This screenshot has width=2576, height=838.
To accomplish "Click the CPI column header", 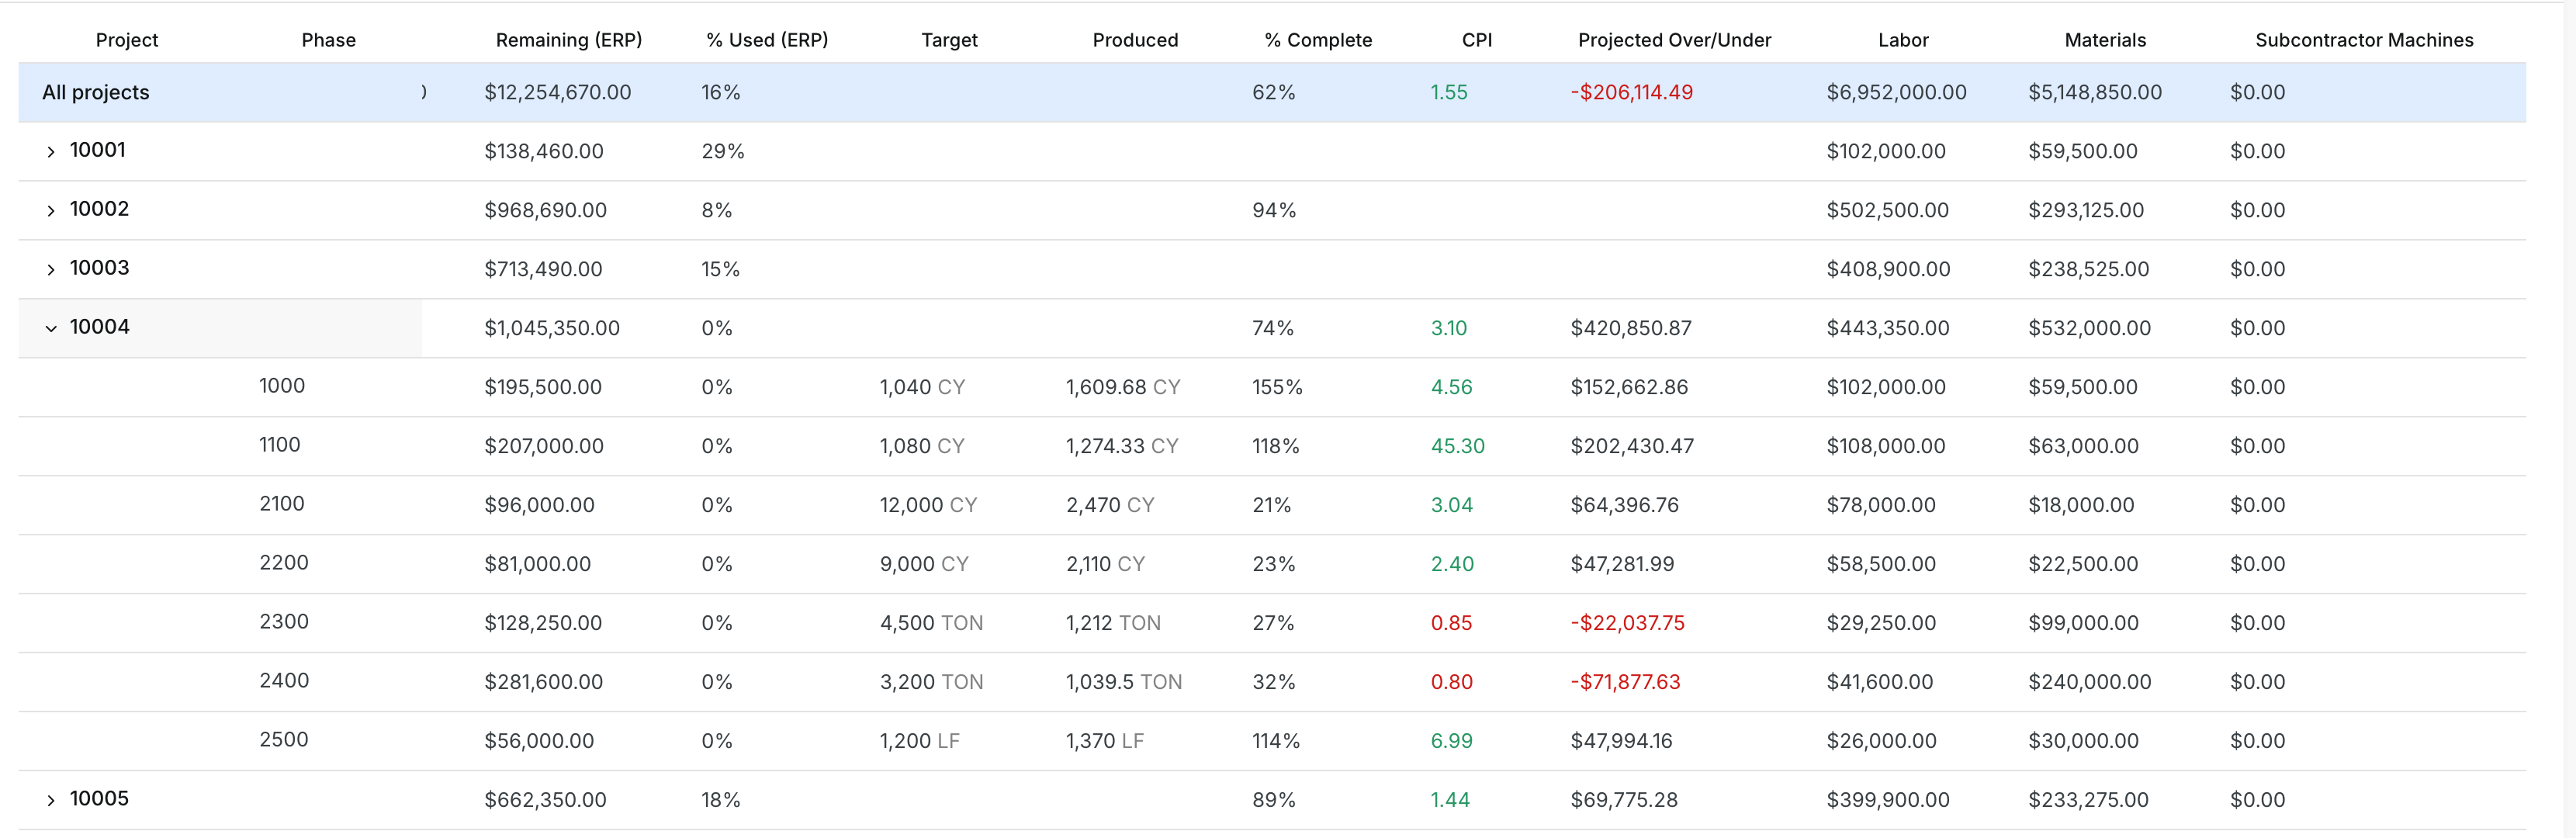I will click(1477, 40).
